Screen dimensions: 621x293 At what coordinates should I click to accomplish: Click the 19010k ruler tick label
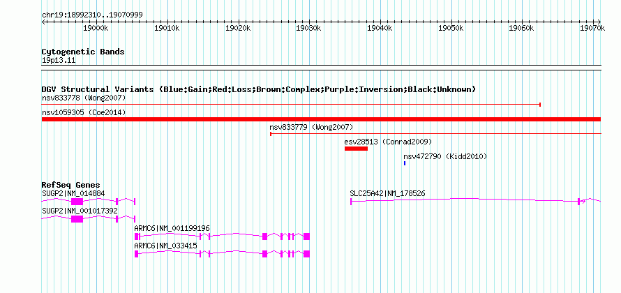[x=166, y=28]
